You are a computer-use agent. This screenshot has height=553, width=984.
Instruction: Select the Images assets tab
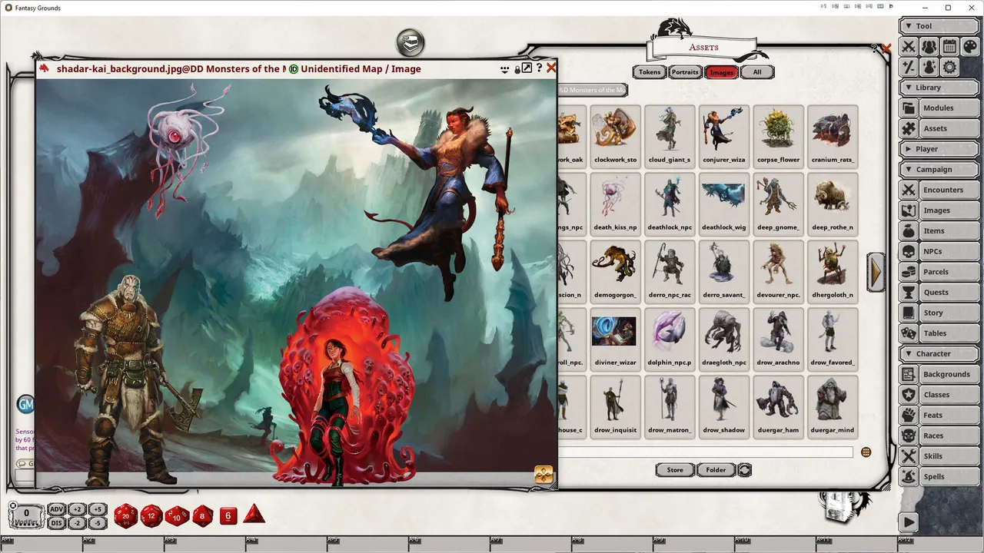pos(721,72)
